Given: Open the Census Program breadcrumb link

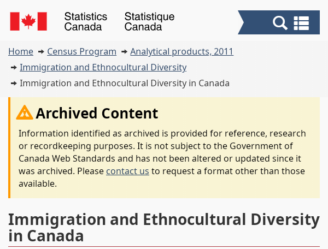Looking at the screenshot, I should pos(82,51).
